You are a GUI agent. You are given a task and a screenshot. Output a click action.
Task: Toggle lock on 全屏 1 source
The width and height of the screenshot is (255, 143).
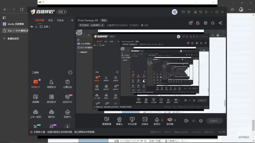[36, 27]
